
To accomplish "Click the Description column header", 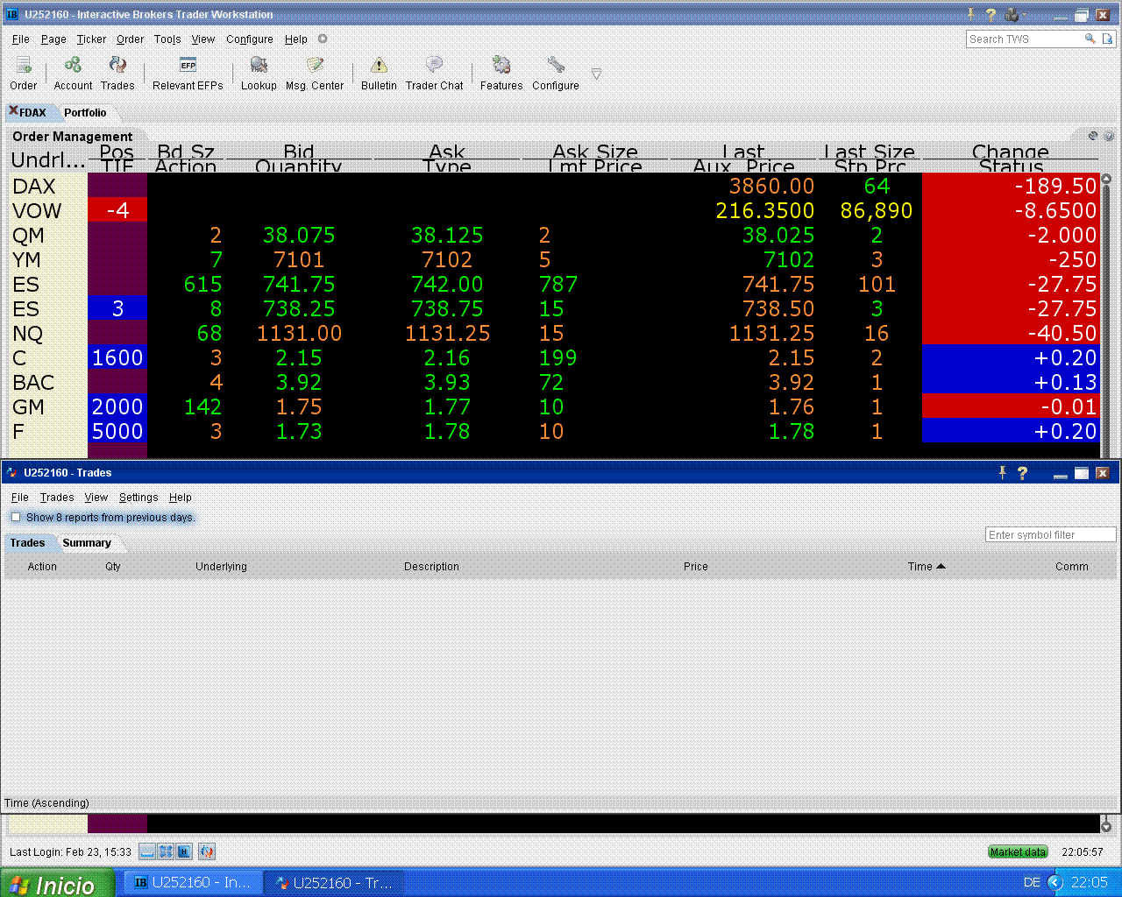I will [x=431, y=567].
